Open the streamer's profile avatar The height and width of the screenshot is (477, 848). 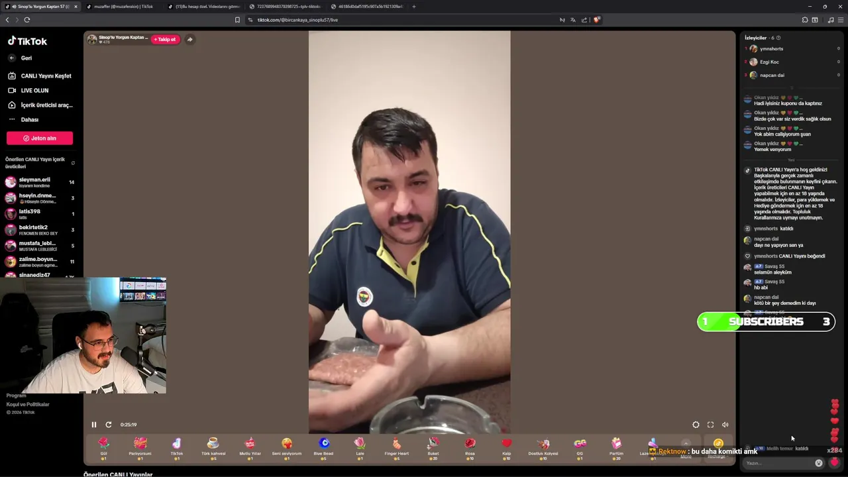point(92,39)
